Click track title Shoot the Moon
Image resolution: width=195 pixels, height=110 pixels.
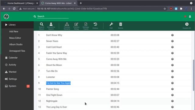(54, 65)
